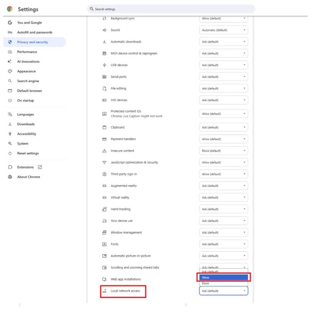The height and width of the screenshot is (312, 327).
Task: Click the hand icon beside Hand tracking
Action: 104,209
